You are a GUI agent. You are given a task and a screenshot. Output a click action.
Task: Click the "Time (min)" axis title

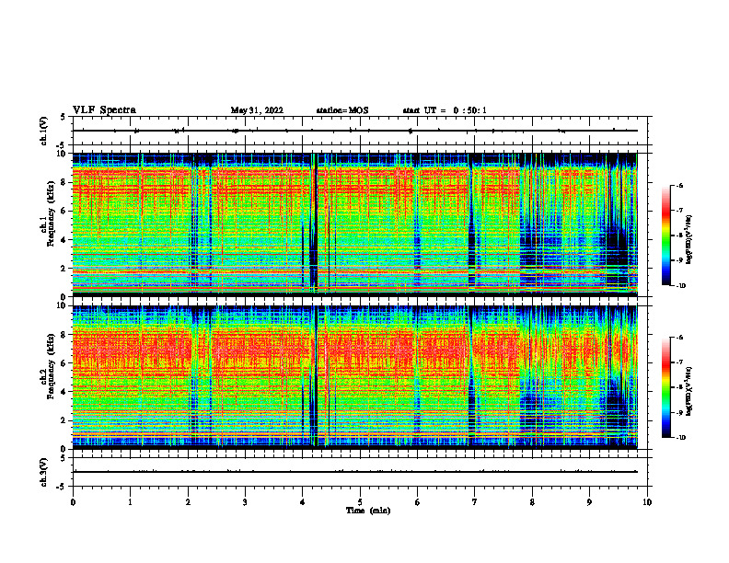coord(368,511)
